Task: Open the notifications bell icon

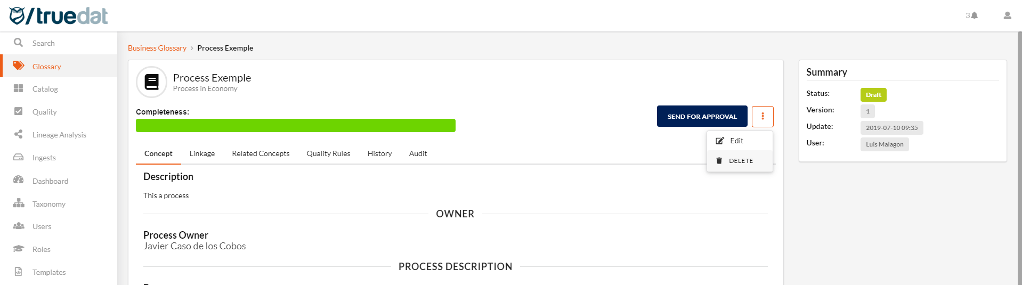Action: (x=974, y=15)
